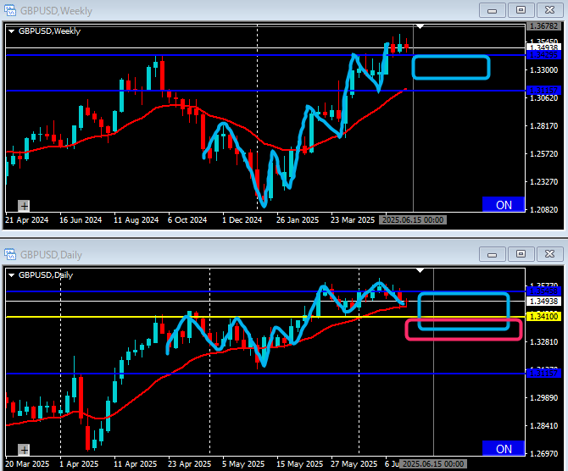Image resolution: width=568 pixels, height=471 pixels.
Task: Click the 23 Apr 2025 date on Daily time axis
Action: point(189,464)
